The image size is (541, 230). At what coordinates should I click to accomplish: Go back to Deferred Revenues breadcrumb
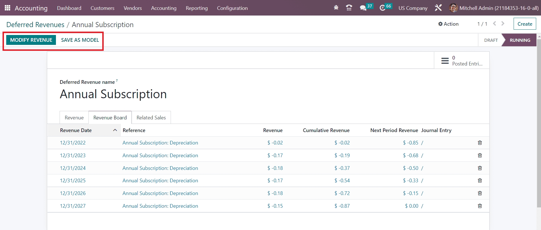pos(35,25)
